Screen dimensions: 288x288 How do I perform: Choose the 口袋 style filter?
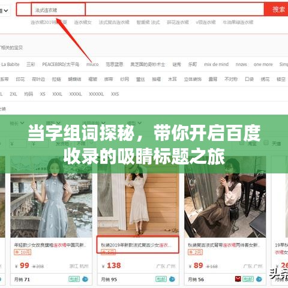tap(249, 79)
